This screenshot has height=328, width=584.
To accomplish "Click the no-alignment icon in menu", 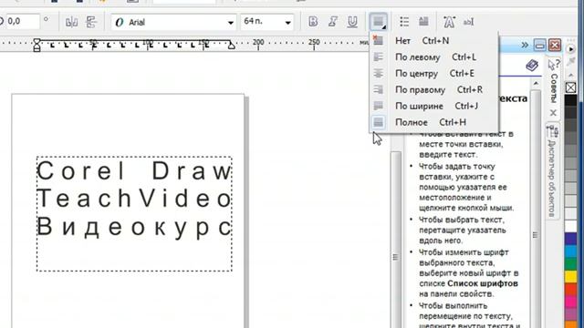I will pyautogui.click(x=378, y=40).
